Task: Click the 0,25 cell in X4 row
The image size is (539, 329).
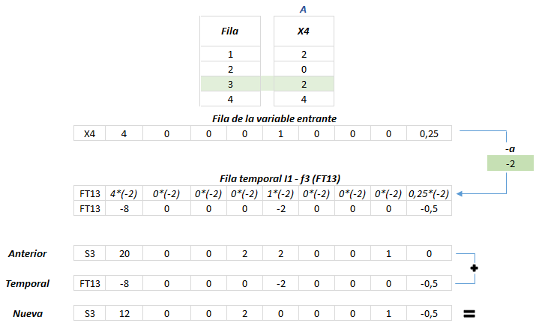Action: pyautogui.click(x=429, y=133)
